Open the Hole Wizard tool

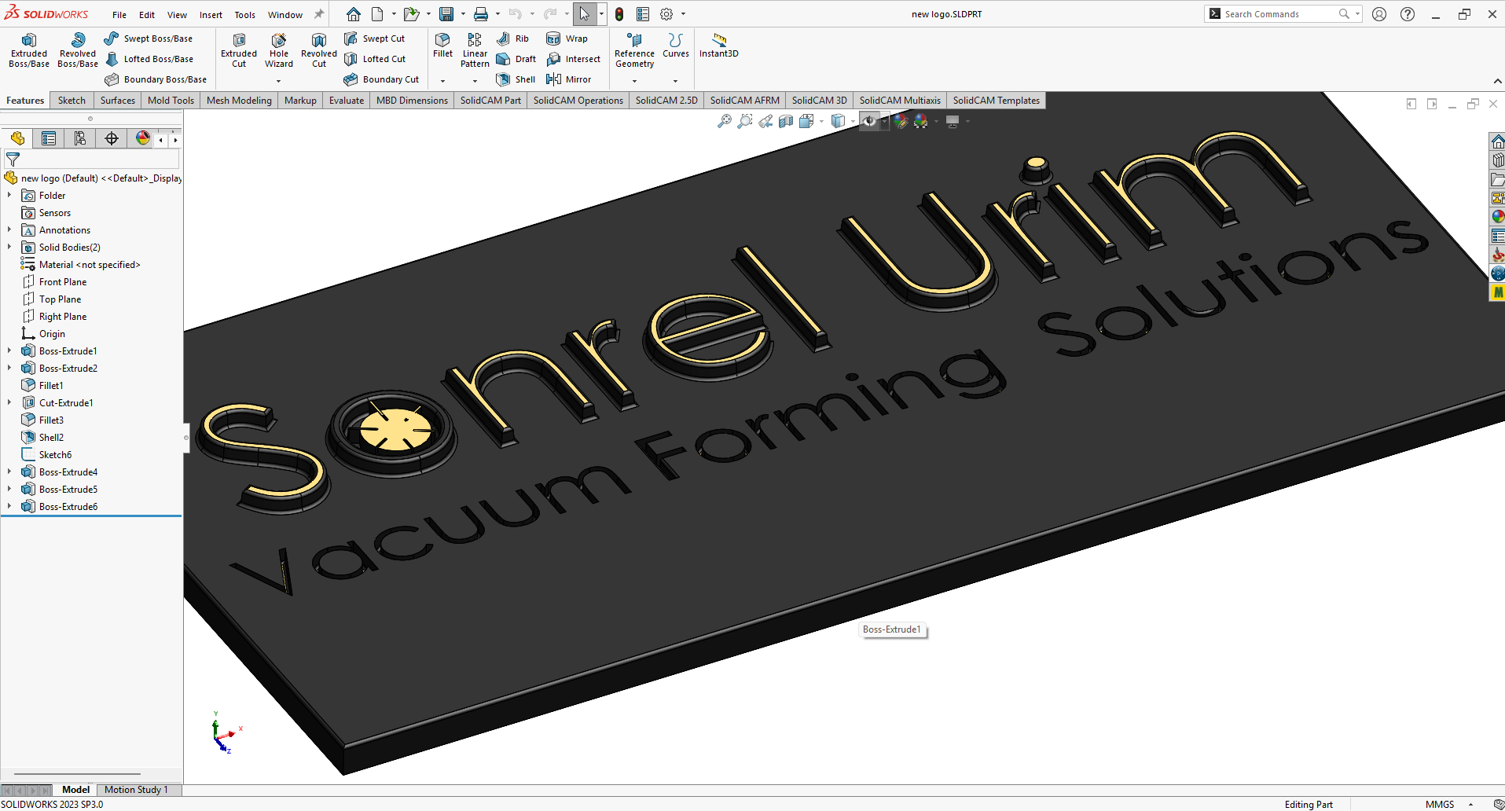click(x=279, y=50)
